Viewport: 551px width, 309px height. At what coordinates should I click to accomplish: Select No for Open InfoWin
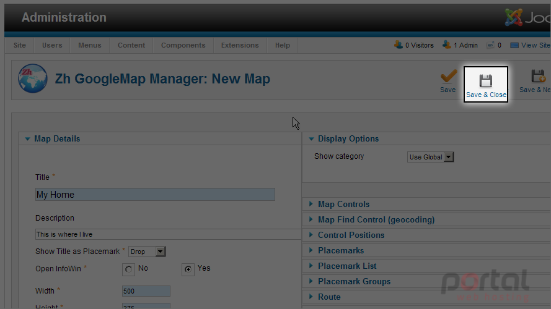(128, 269)
